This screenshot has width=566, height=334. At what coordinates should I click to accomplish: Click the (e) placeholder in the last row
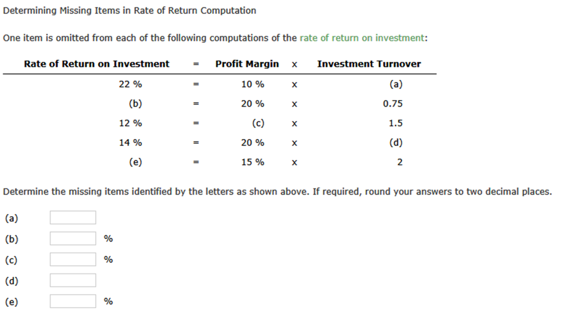coord(136,162)
